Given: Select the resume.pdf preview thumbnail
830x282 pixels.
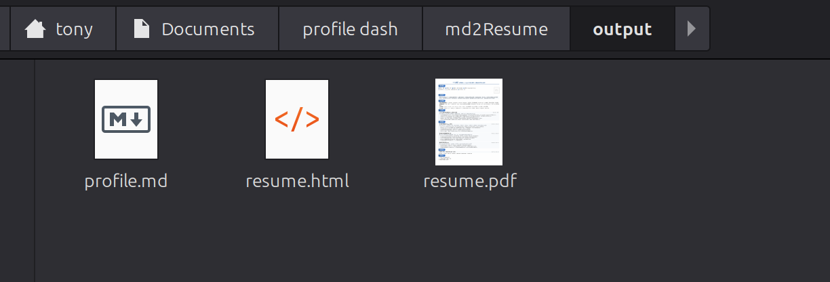Looking at the screenshot, I should tap(469, 122).
